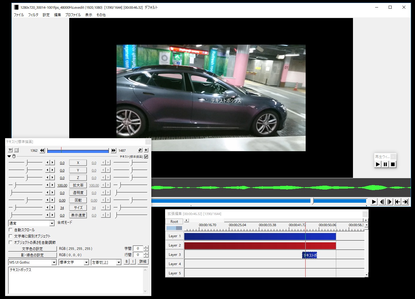This screenshot has height=299, width=415.
Task: Click main window play button beside seek bar
Action: click(374, 202)
